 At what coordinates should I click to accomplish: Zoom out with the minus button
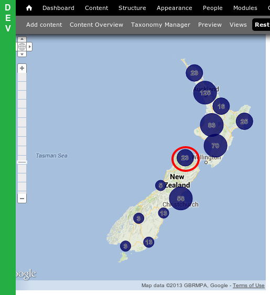(x=22, y=199)
